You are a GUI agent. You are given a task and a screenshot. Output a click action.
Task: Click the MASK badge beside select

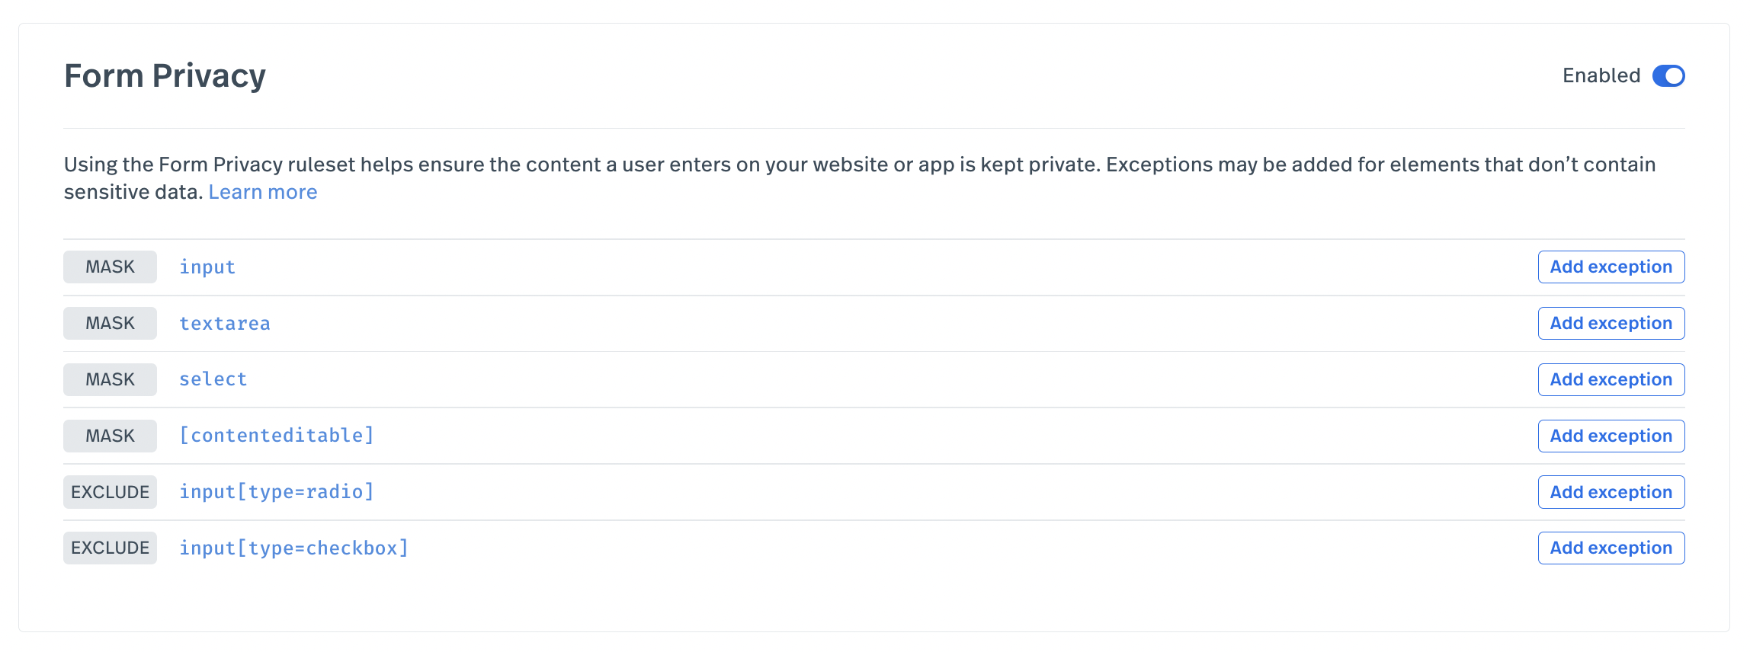[110, 379]
